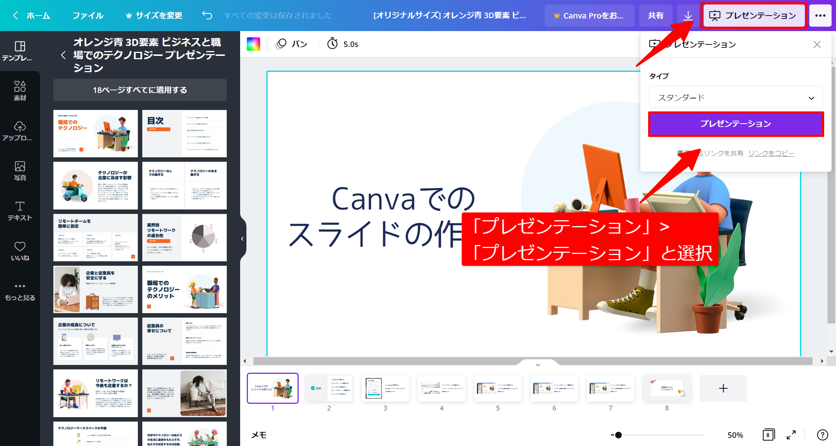Select page 2 thumbnail in the strip
Viewport: 836px width, 446px height.
pos(329,388)
